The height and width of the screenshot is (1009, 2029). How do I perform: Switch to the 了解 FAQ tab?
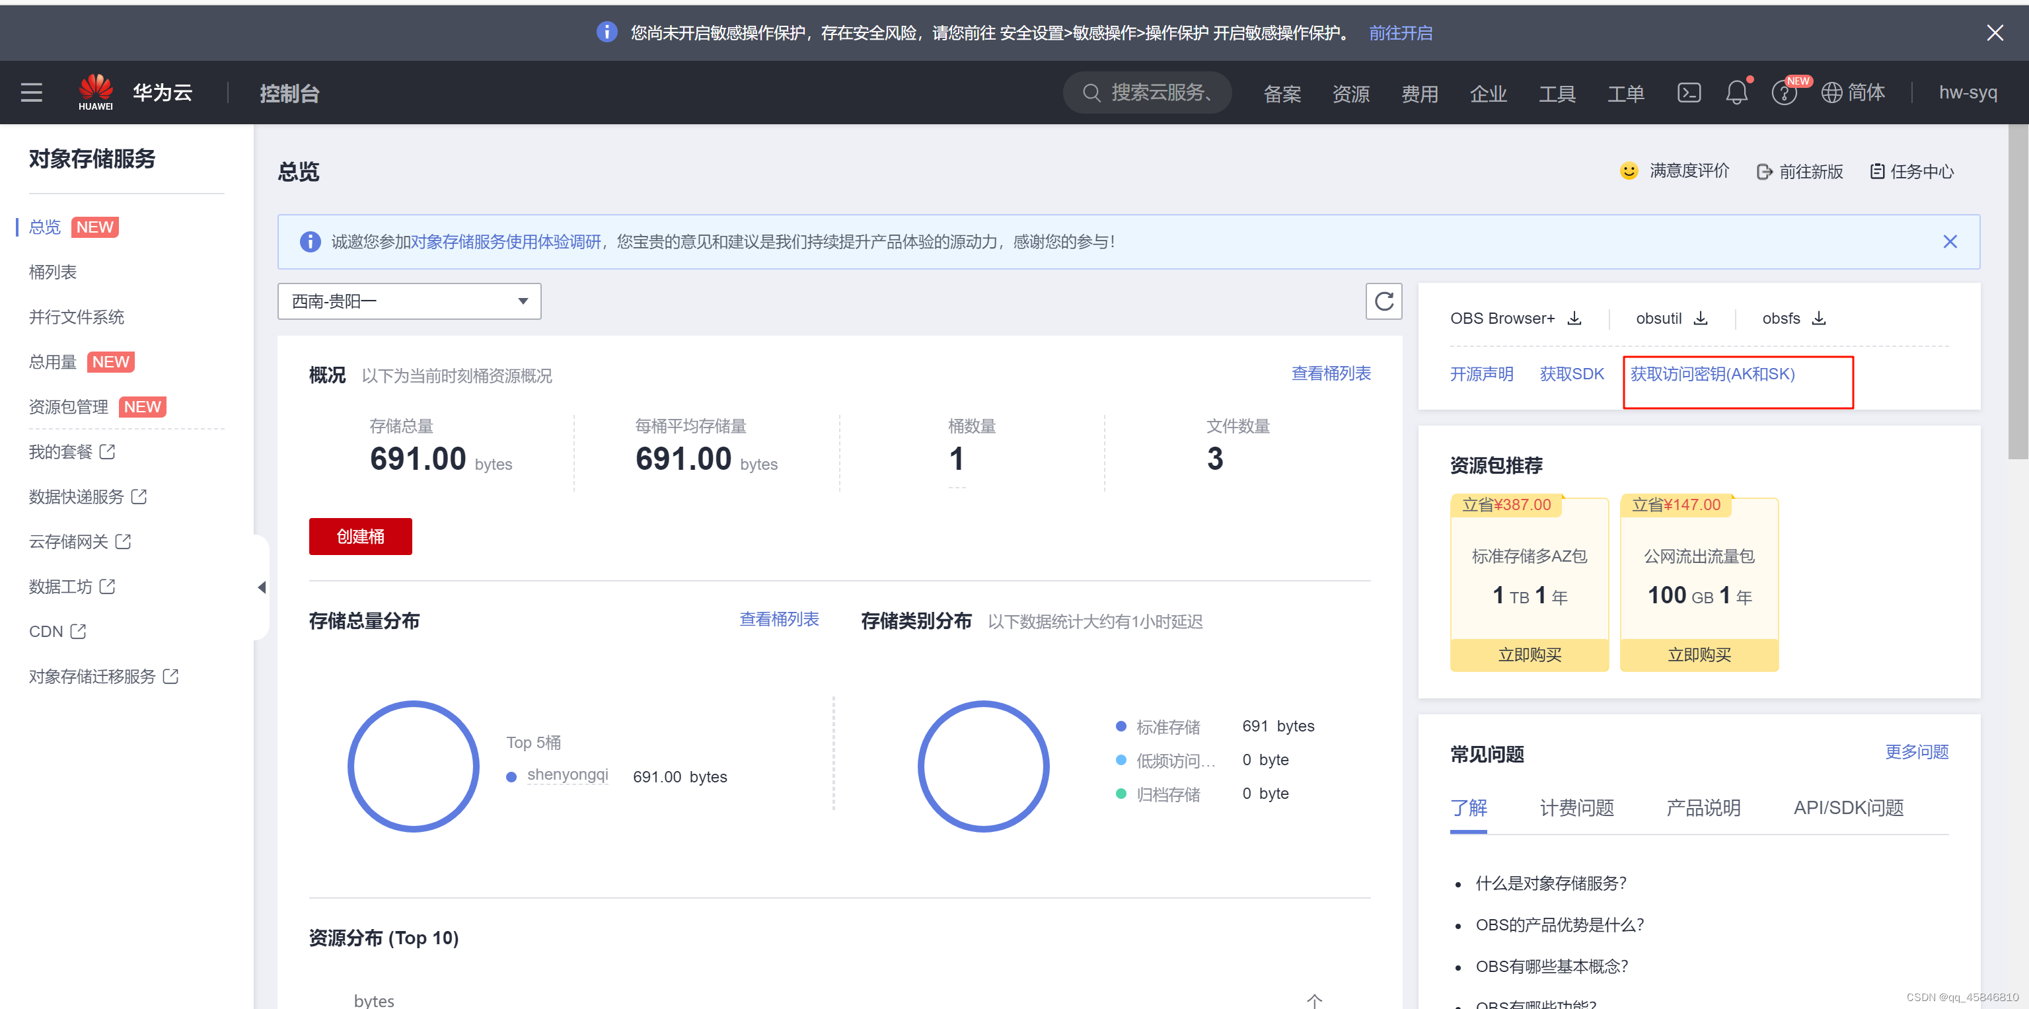tap(1468, 807)
